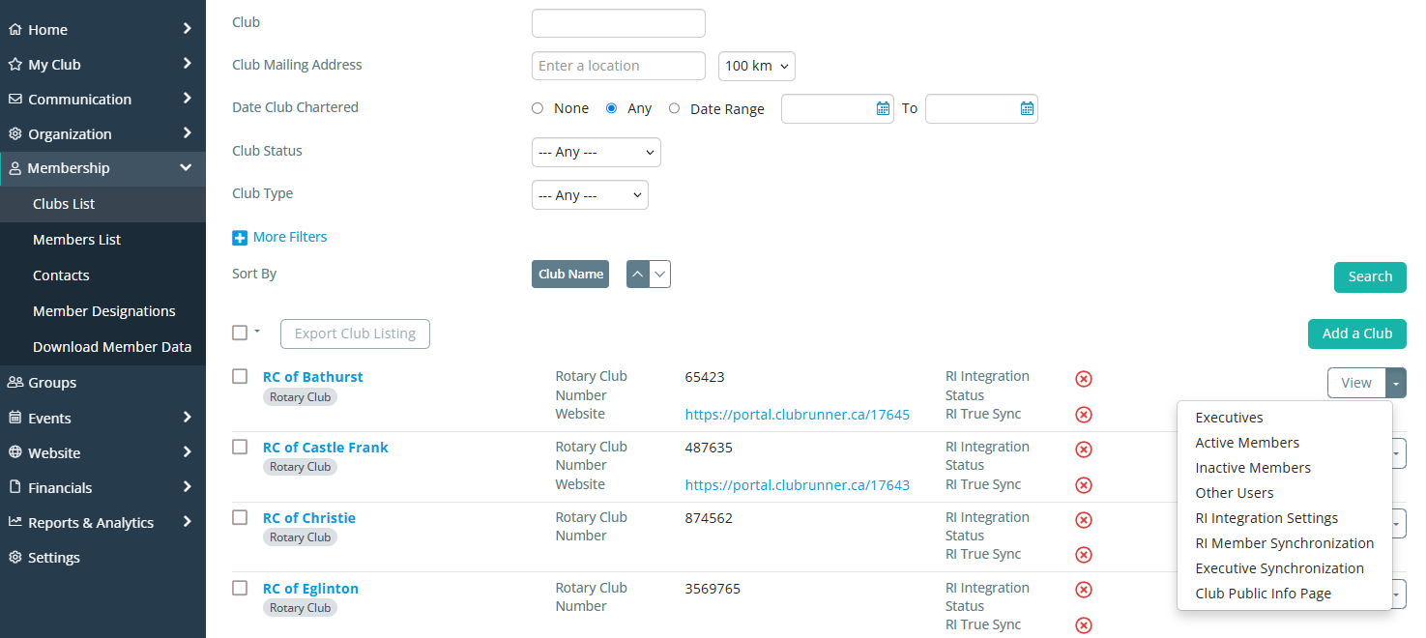Open the RC of Castle Frank club link

[326, 448]
